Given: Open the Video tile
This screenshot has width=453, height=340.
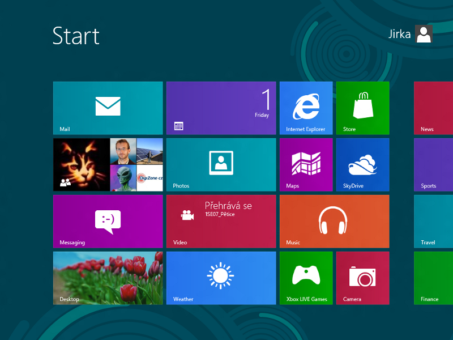Looking at the screenshot, I should pyautogui.click(x=221, y=221).
